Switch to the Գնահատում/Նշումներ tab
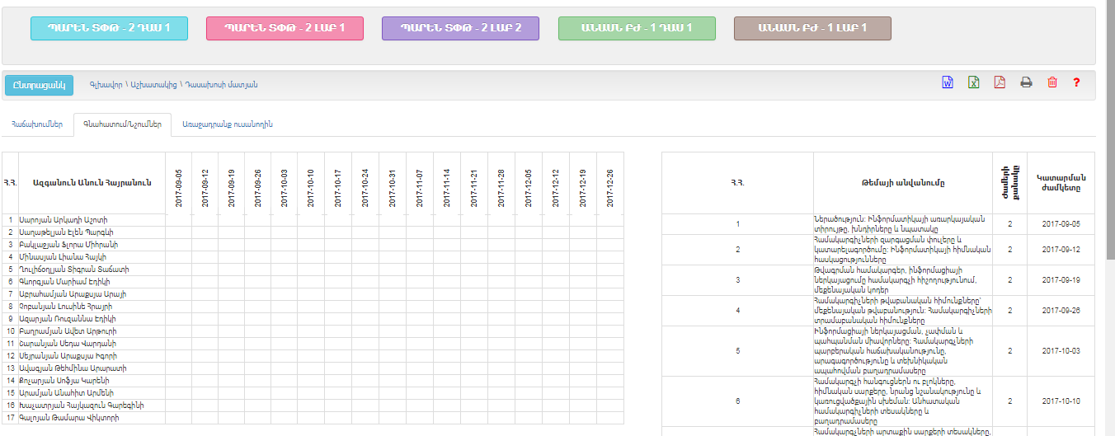The width and height of the screenshot is (1115, 436). (x=122, y=124)
